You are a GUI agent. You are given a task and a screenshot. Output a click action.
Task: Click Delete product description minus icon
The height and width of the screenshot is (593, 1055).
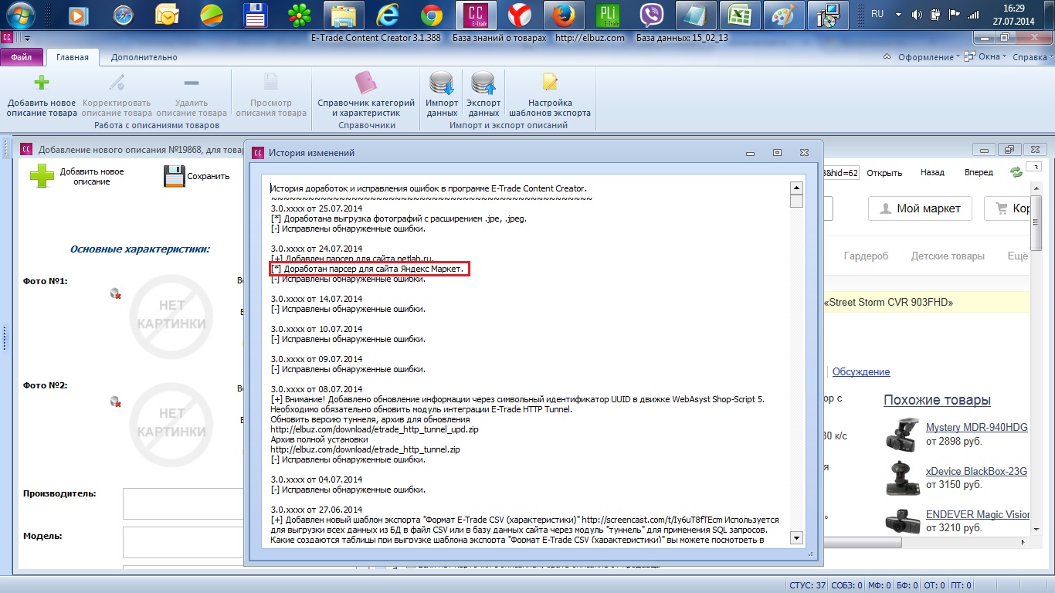tap(191, 83)
